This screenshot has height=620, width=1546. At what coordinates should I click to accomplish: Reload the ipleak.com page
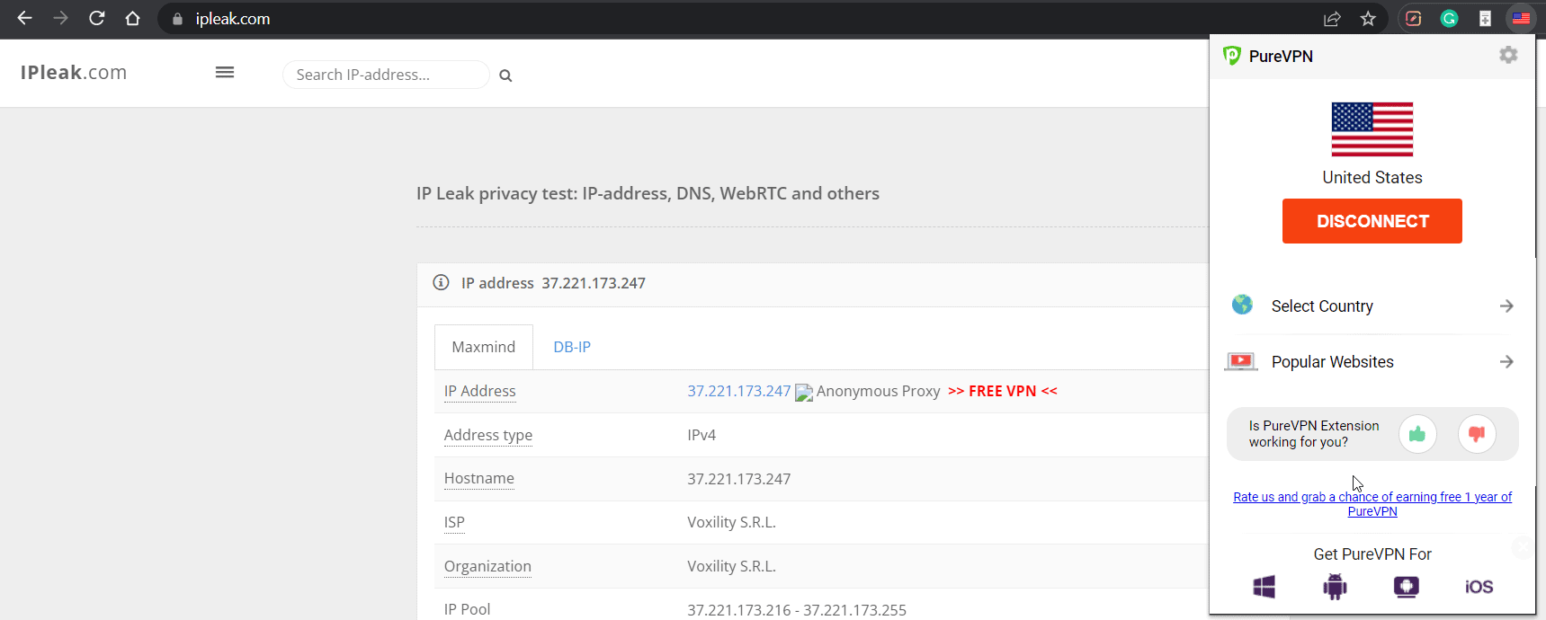[x=96, y=18]
